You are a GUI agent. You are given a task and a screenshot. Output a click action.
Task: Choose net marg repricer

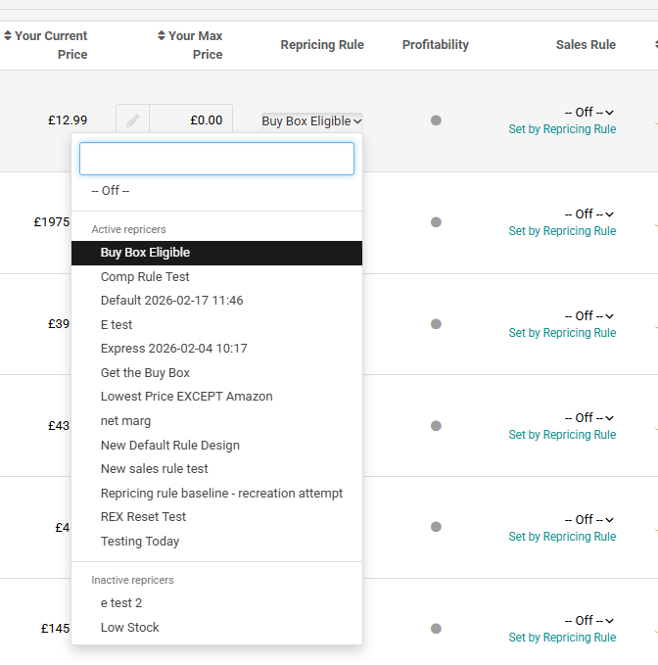click(x=216, y=421)
